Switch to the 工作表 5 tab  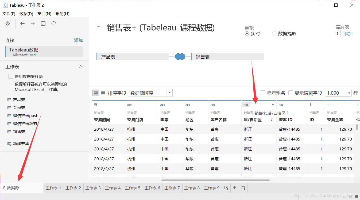click(x=133, y=188)
